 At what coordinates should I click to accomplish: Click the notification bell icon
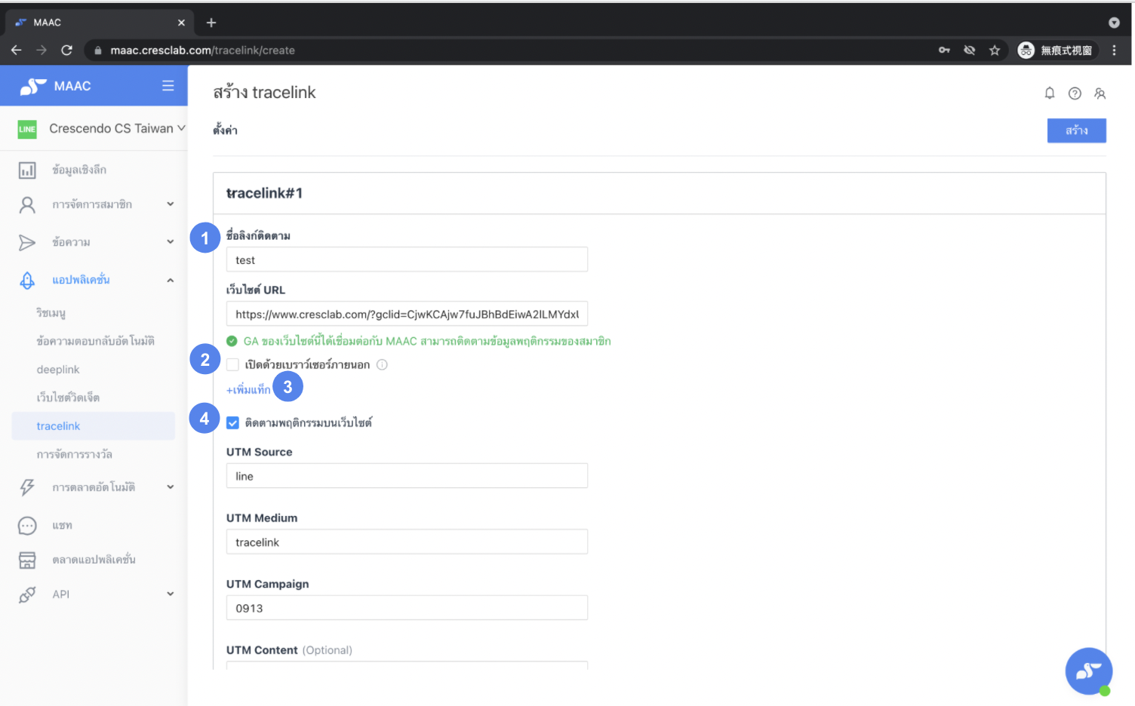click(1050, 93)
